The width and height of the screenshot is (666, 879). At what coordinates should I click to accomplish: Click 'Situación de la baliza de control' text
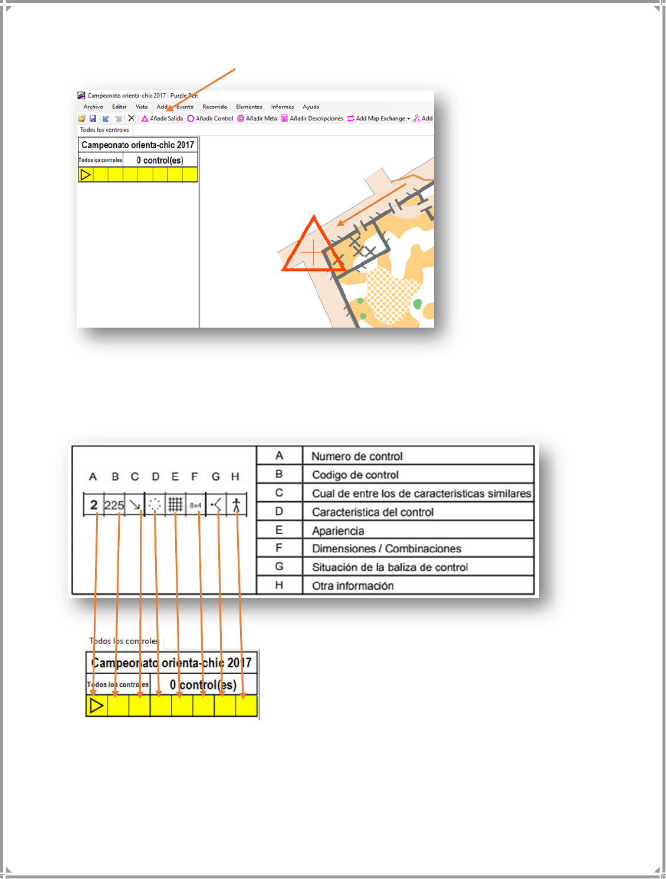390,567
